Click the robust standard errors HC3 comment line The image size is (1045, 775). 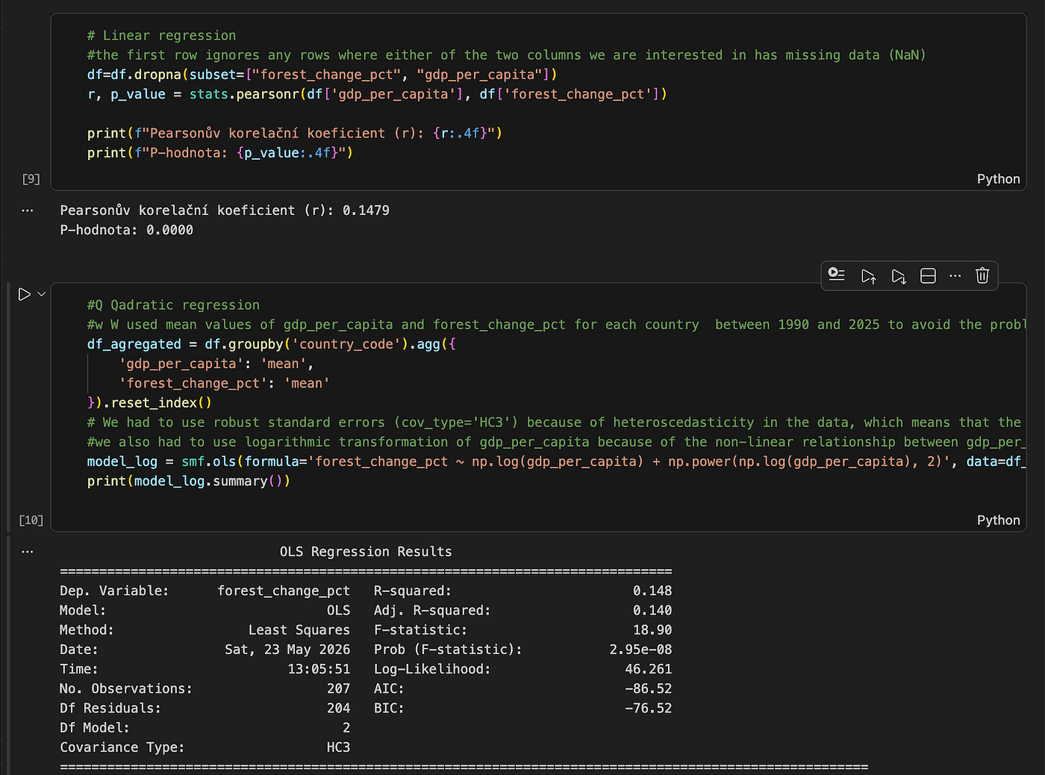pyautogui.click(x=554, y=423)
